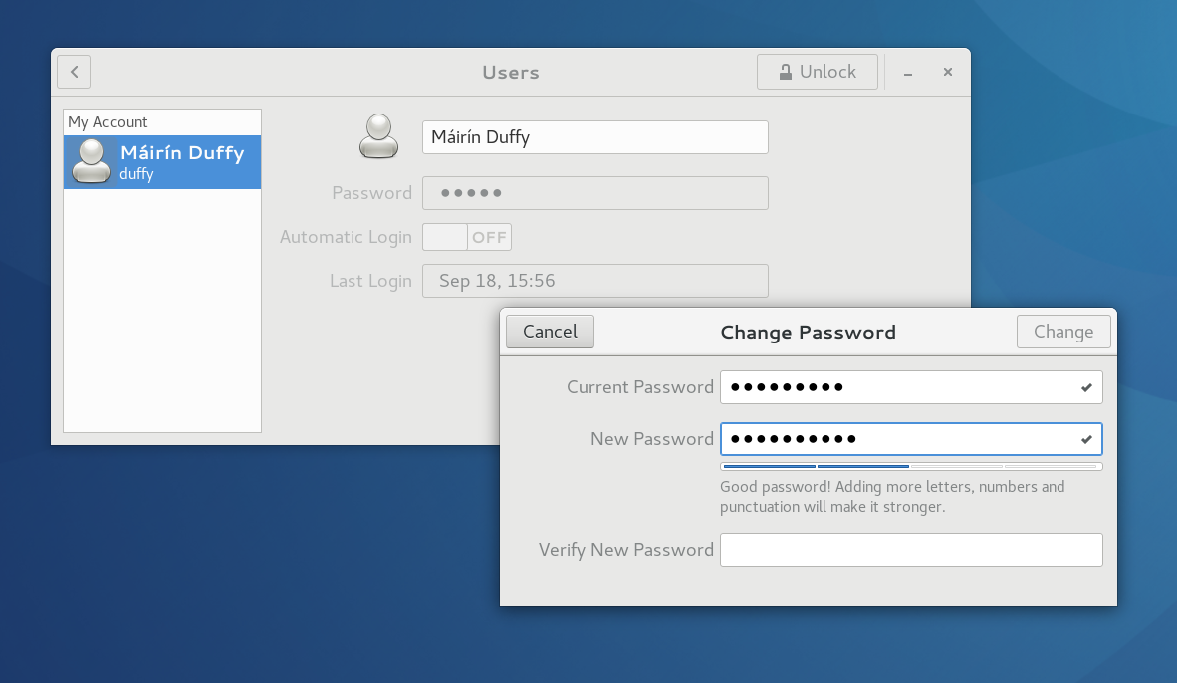This screenshot has height=683, width=1177.
Task: Cancel the Change Password dialog
Action: click(x=550, y=332)
